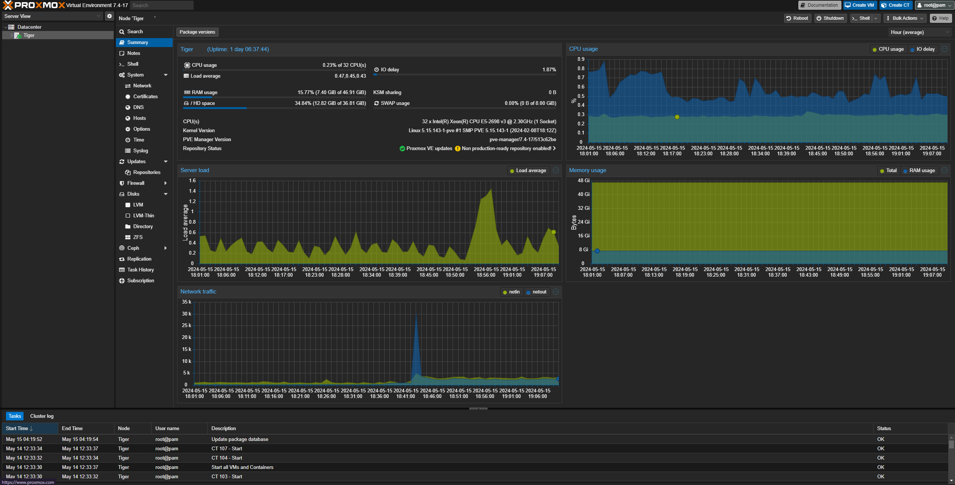Click the Package versions button
This screenshot has width=955, height=485.
tap(197, 32)
